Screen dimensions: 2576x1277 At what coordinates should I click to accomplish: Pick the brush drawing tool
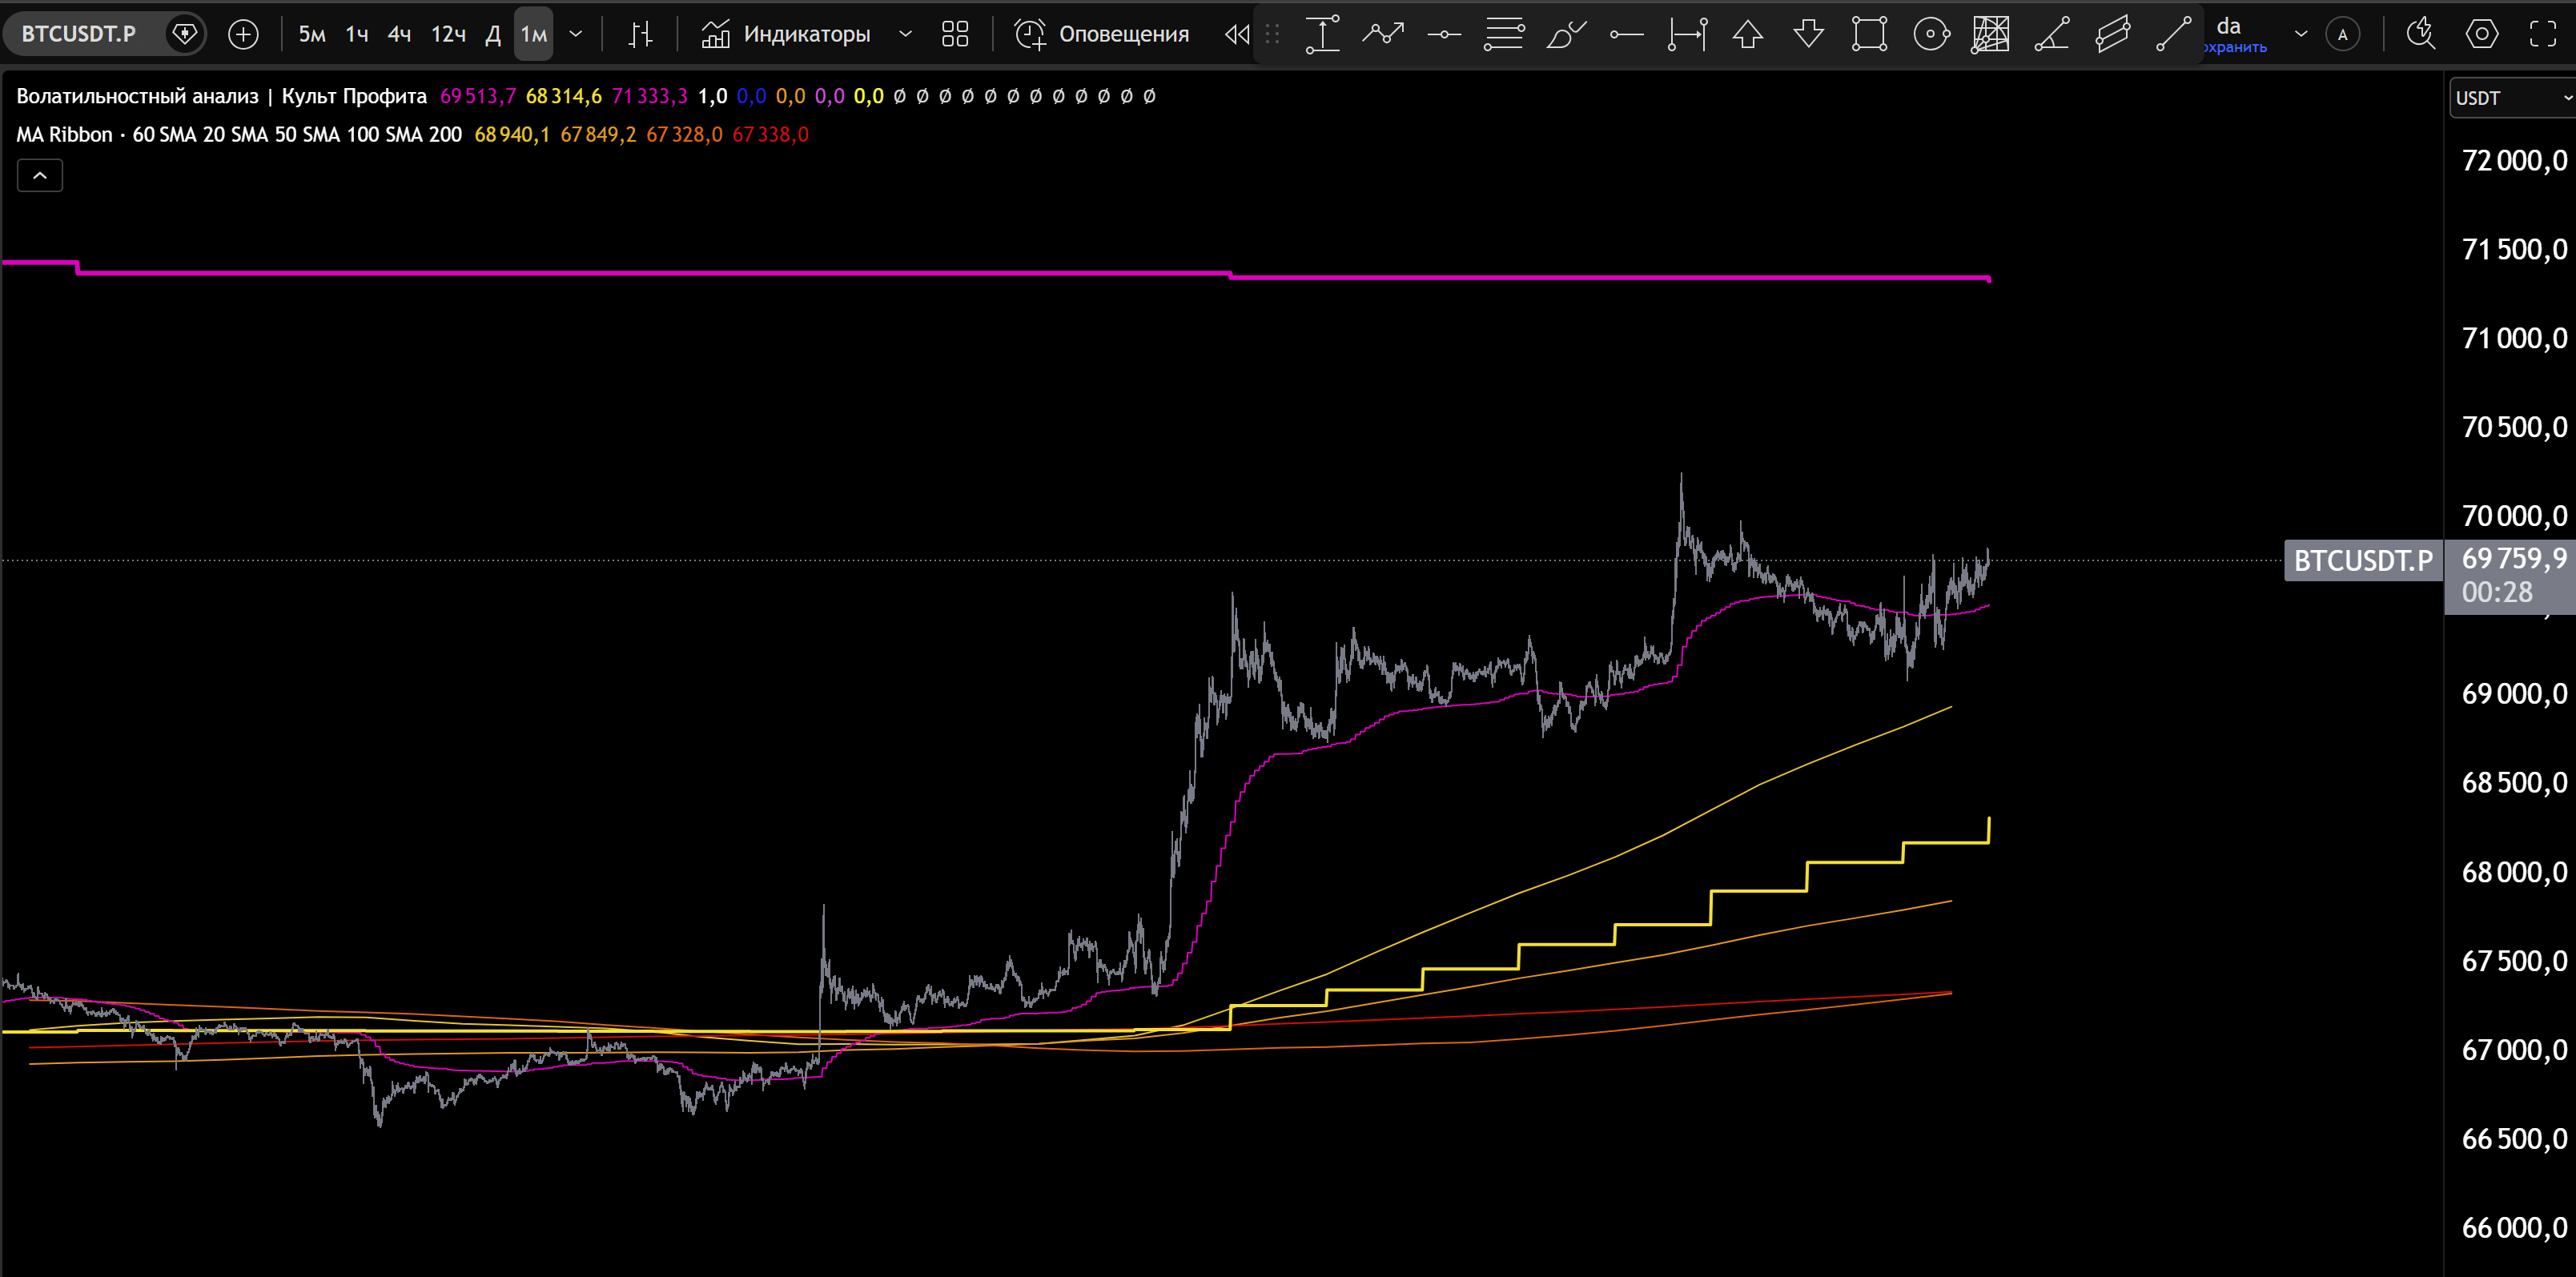tap(1566, 34)
